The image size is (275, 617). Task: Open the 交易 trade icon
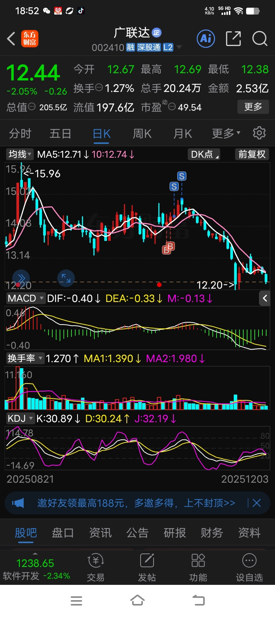point(95,567)
